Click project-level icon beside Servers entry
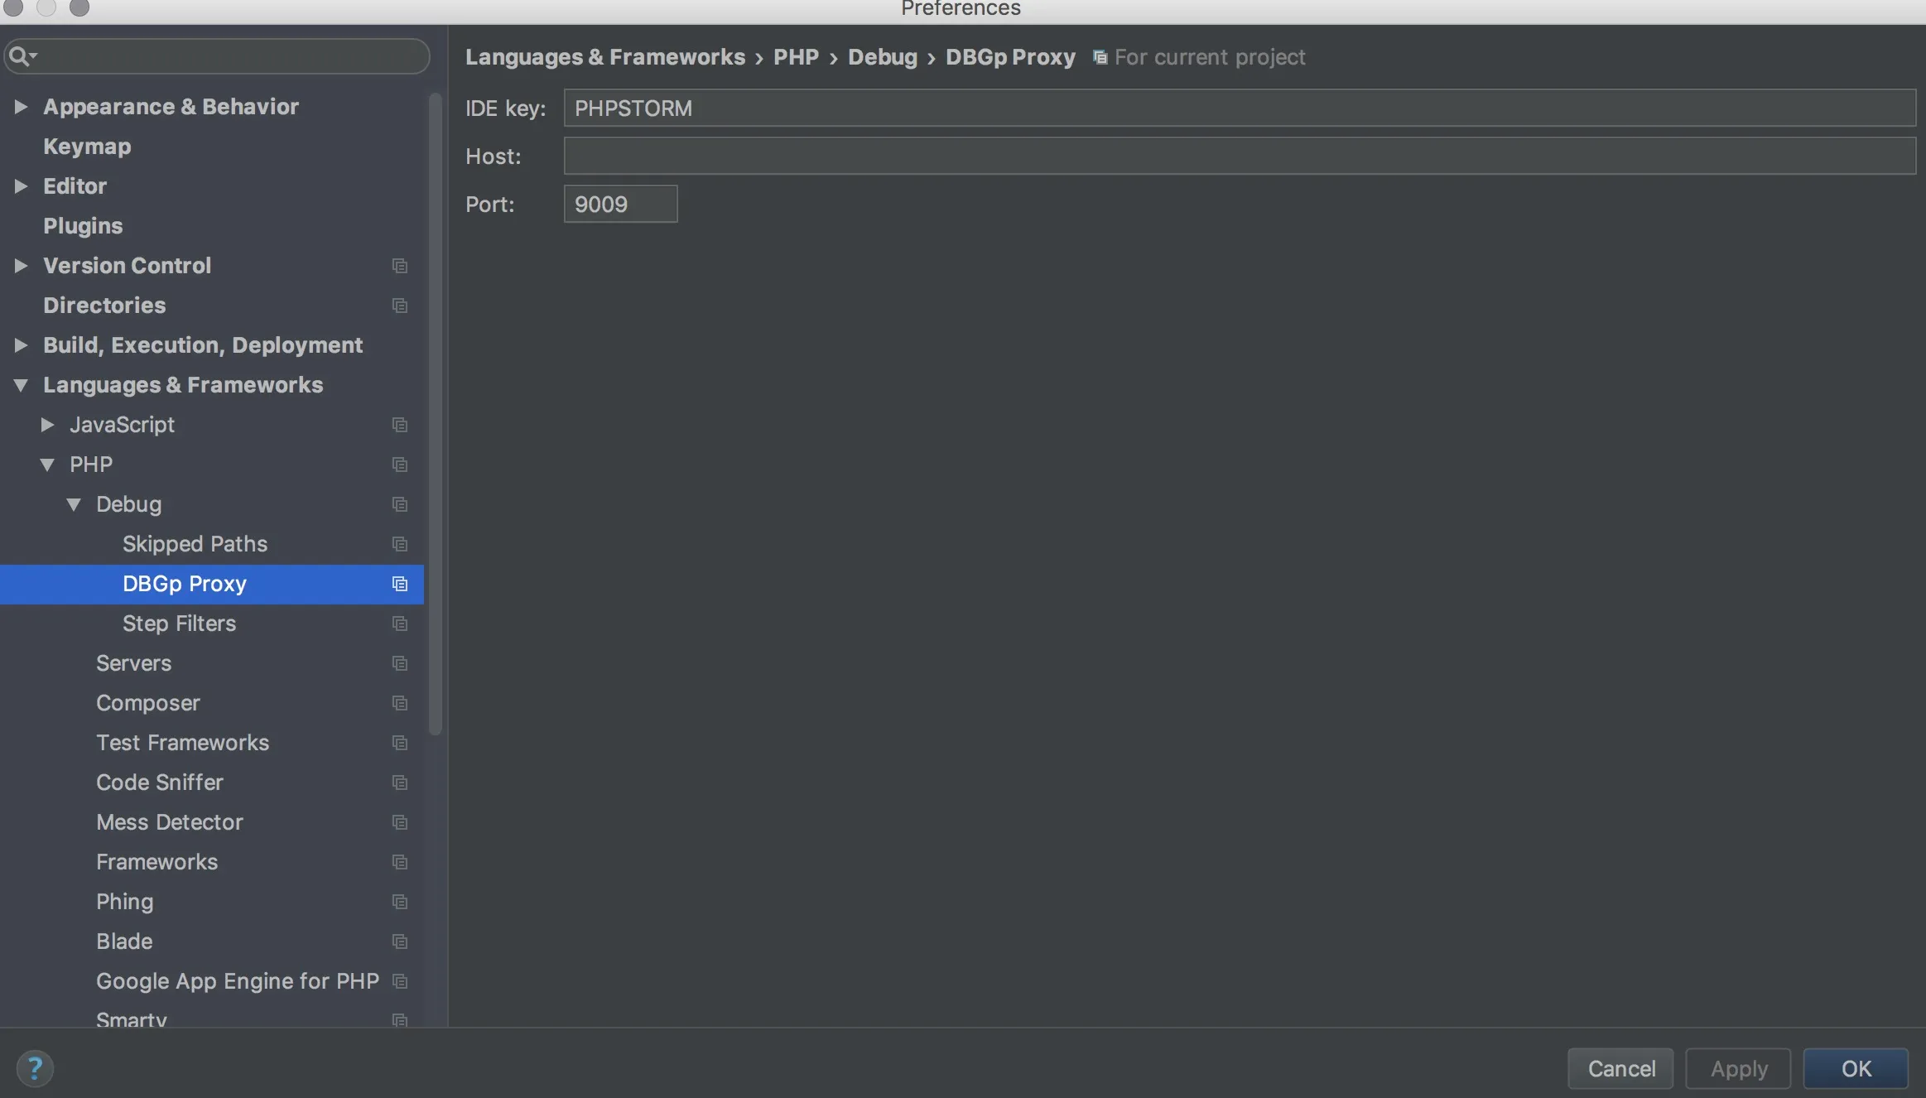Image resolution: width=1926 pixels, height=1098 pixels. pos(400,663)
